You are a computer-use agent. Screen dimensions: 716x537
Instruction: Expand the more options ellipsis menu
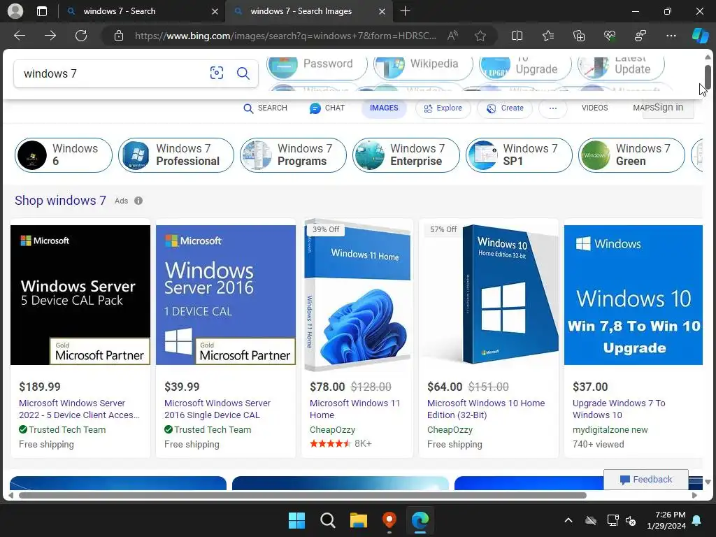click(x=553, y=108)
